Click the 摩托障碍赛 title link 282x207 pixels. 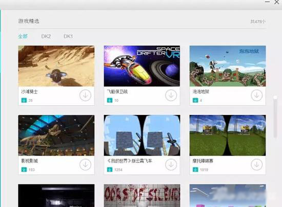coord(203,161)
